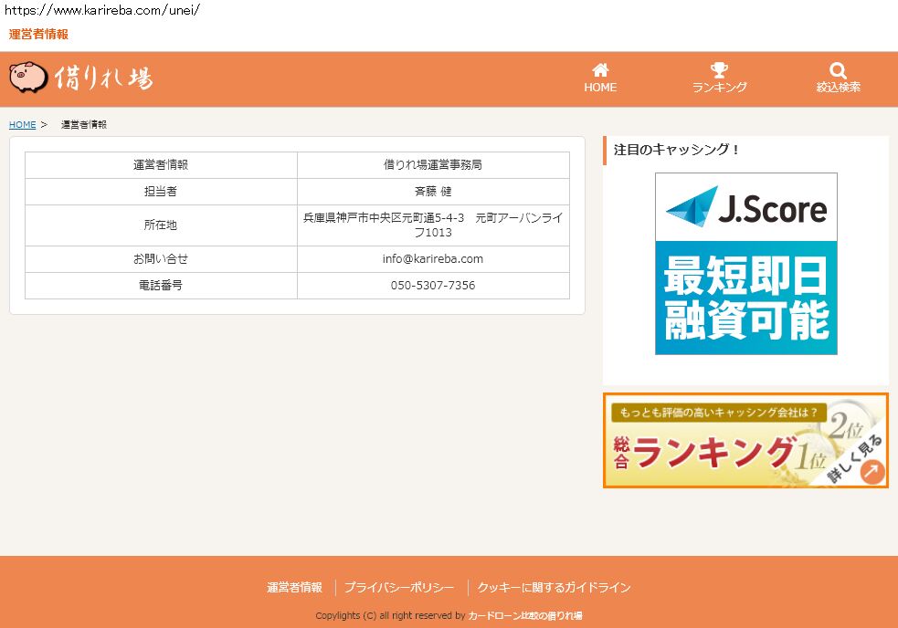Open the footer プライバシーポリシー link
Screen dimensions: 898x628
(399, 588)
